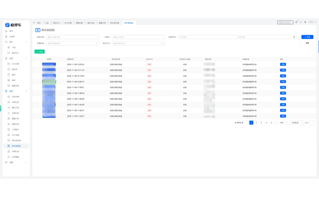Open the 10 条/页 page size dropdown

pyautogui.click(x=297, y=123)
